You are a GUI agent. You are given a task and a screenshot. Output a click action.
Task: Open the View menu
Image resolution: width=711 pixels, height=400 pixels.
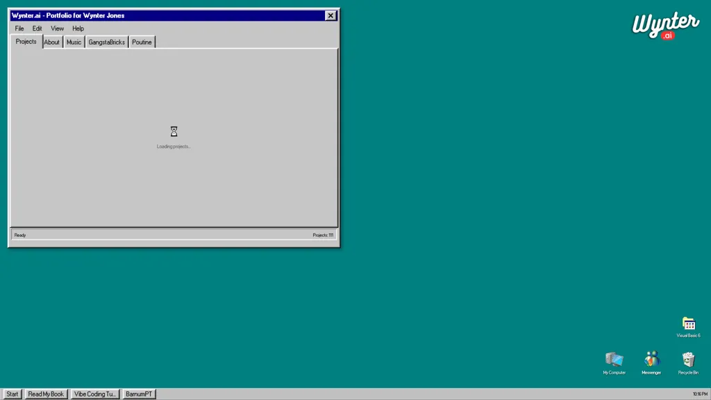coord(57,28)
